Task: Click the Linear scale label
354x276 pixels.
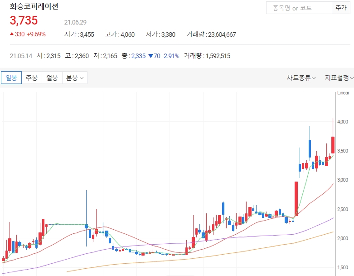Action: pyautogui.click(x=343, y=93)
